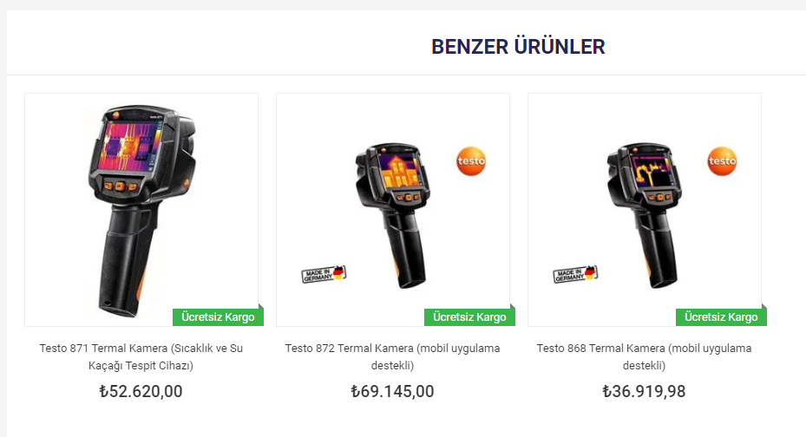This screenshot has width=806, height=437.
Task: Click the testo logo on Testo 868 card
Action: [722, 161]
